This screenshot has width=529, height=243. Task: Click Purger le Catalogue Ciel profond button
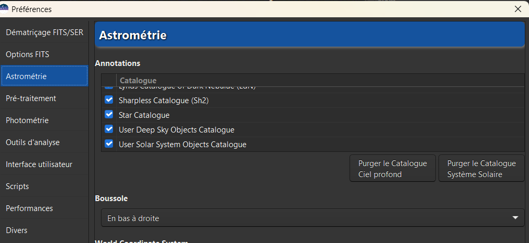(392, 169)
